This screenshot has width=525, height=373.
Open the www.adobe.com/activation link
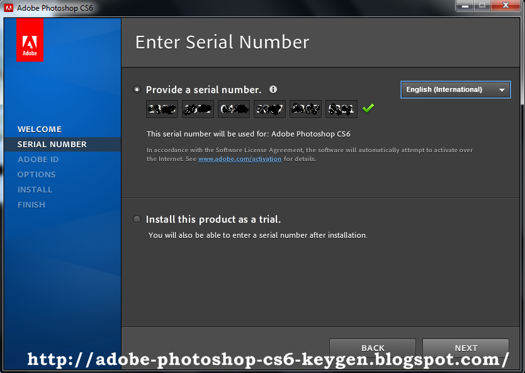[240, 159]
